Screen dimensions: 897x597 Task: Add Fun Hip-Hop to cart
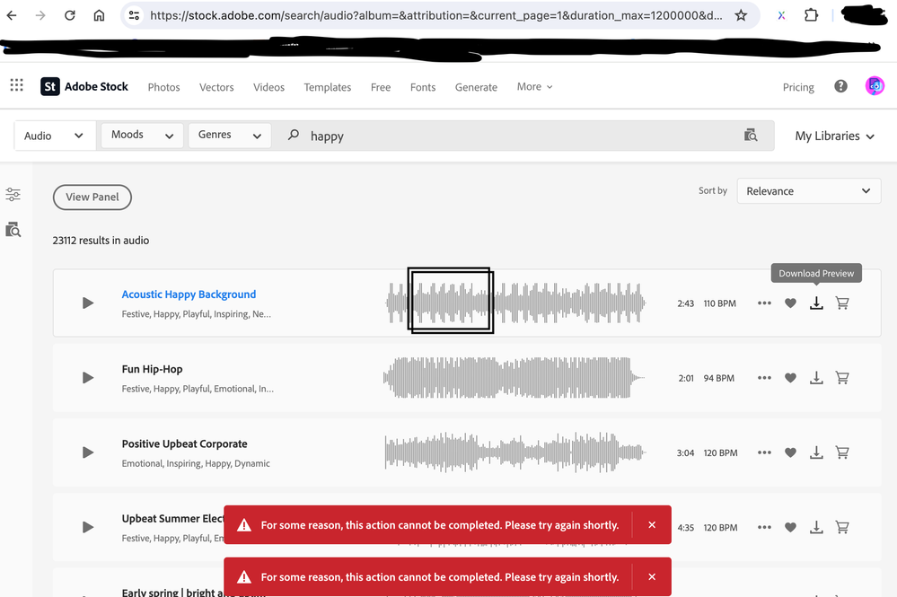click(x=842, y=378)
